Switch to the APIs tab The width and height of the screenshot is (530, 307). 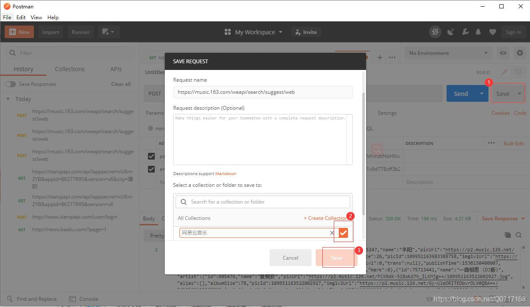pos(116,69)
